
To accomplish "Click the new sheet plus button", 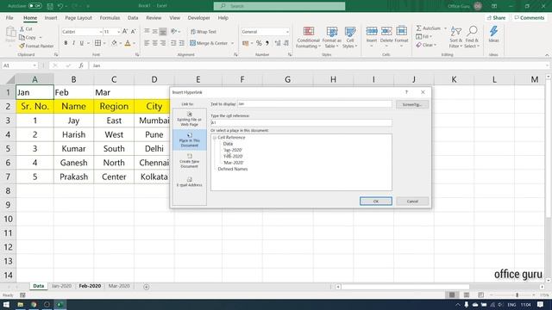I will (146, 287).
